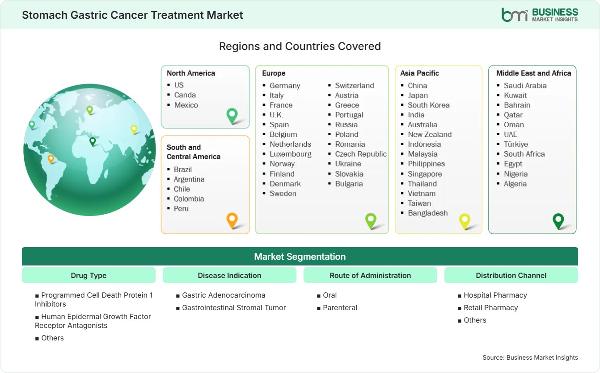This screenshot has width=600, height=373.
Task: Click Saudi Arabia in Middle East list
Action: point(525,85)
